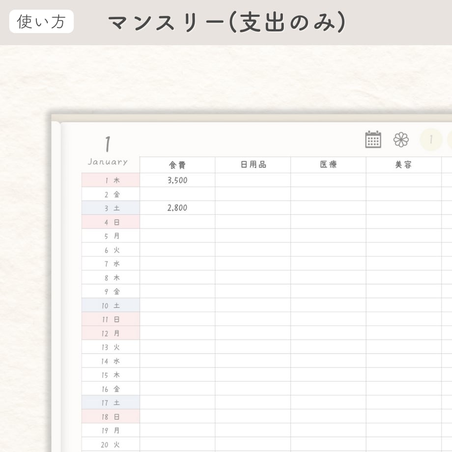The width and height of the screenshot is (452, 452).
Task: Select date row 3 土
Action: click(x=111, y=208)
